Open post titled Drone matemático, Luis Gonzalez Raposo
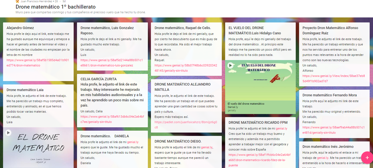 tap(107, 30)
